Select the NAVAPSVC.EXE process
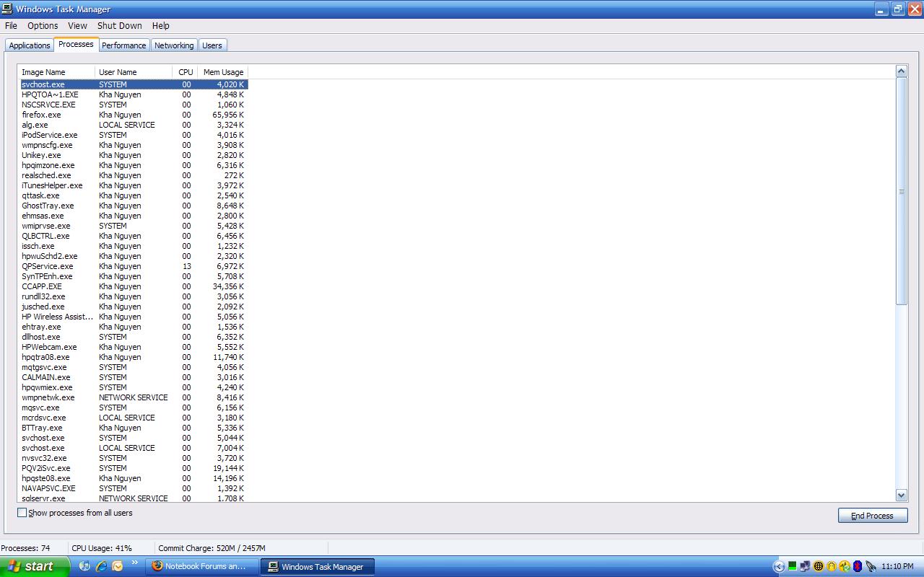924x577 pixels. tap(133, 488)
